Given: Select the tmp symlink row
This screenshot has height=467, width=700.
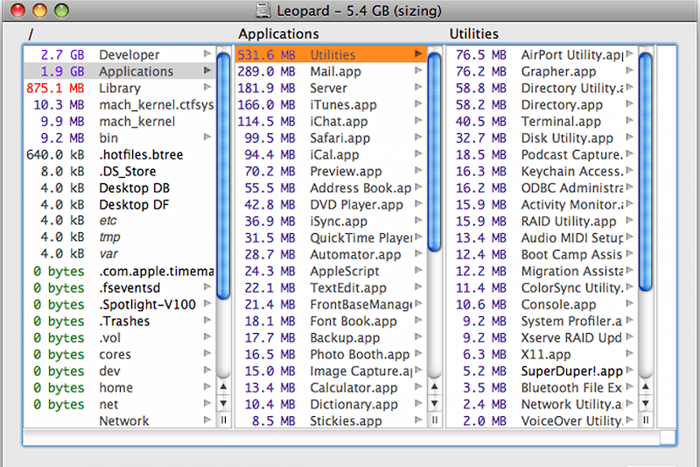Looking at the screenshot, I should [120, 237].
